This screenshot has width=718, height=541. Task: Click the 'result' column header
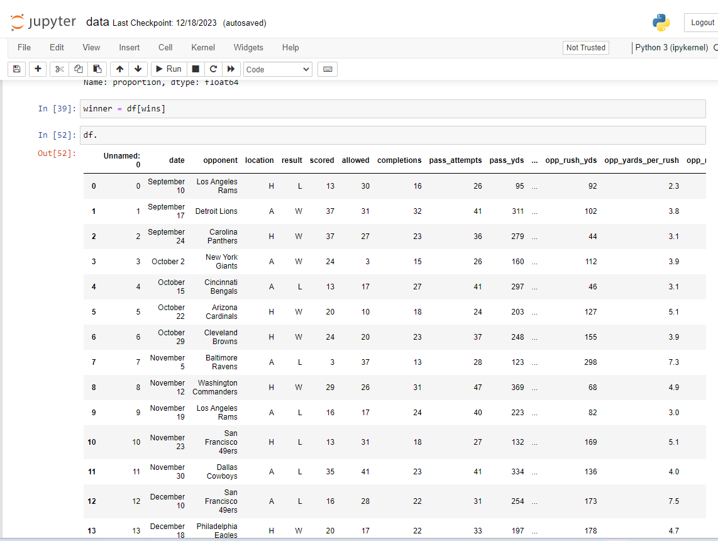pyautogui.click(x=292, y=160)
